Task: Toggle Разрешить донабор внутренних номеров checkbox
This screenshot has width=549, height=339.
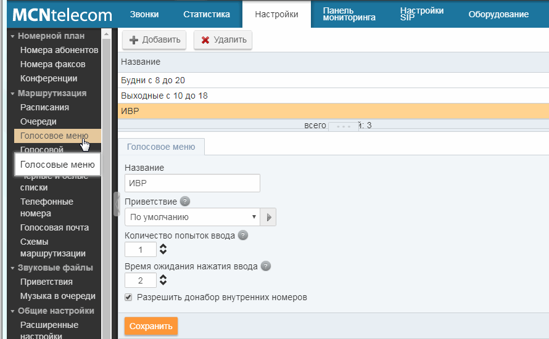Action: (128, 297)
